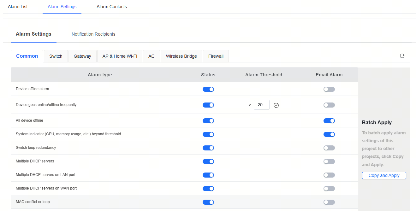Viewport: 416px width, 211px height.
Task: Toggle status for Device goes online/offline frequently
Action: pos(208,105)
